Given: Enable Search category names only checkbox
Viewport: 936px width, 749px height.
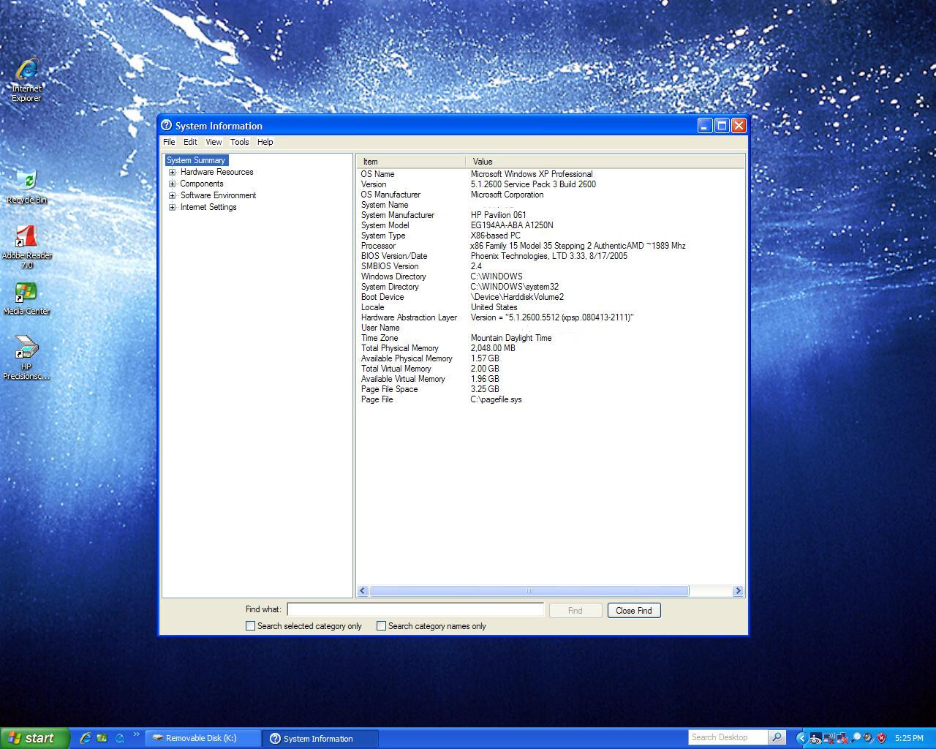Looking at the screenshot, I should click(x=381, y=626).
